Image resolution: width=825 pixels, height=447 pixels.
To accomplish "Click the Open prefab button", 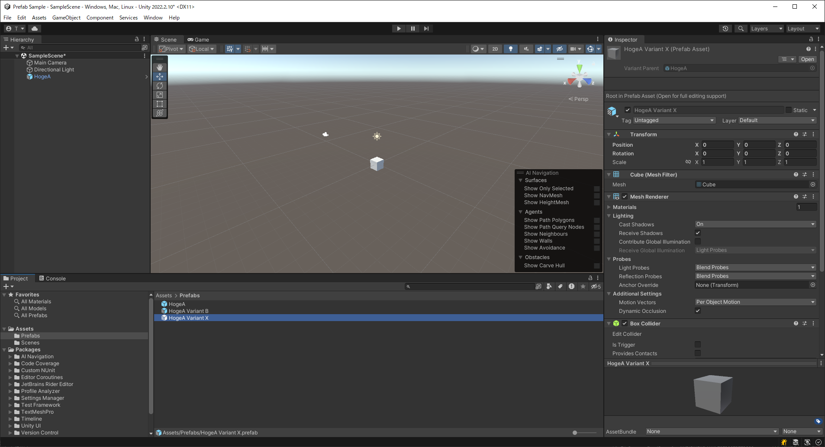I will point(807,59).
